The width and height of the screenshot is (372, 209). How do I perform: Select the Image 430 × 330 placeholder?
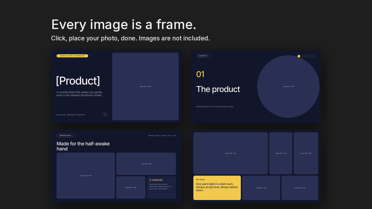click(x=131, y=187)
